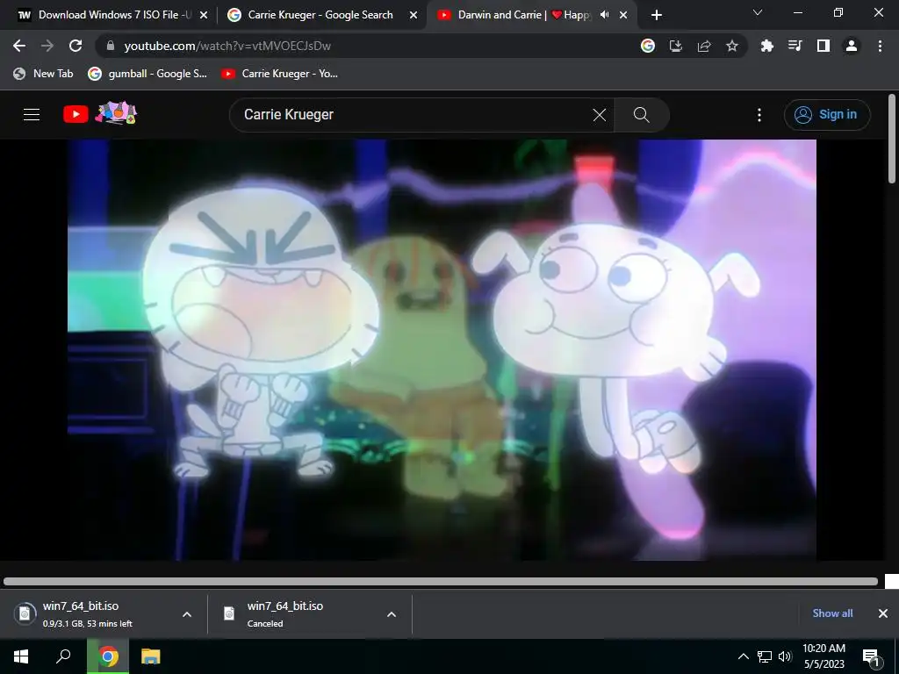Share this page via the share icon
The image size is (899, 674).
[704, 46]
